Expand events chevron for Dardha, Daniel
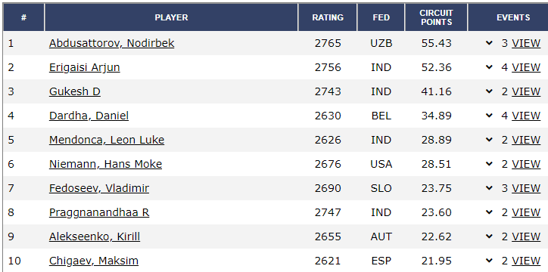This screenshot has width=548, height=272. coord(489,116)
